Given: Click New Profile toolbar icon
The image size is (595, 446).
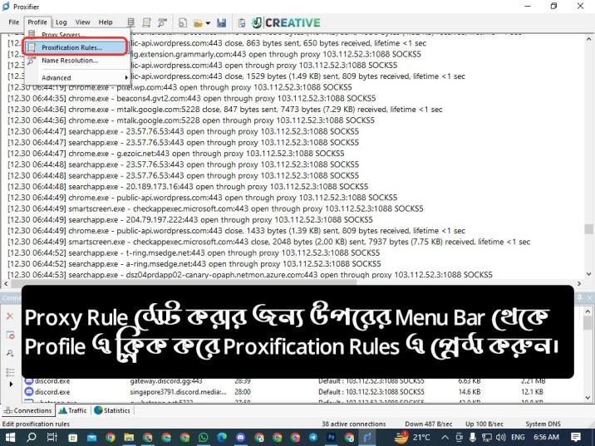Looking at the screenshot, I should pyautogui.click(x=183, y=22).
